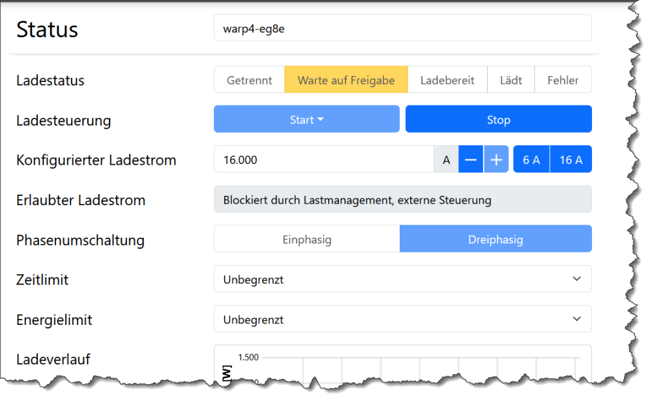Open the Energielimit dropdown
The image size is (652, 401).
coord(403,319)
